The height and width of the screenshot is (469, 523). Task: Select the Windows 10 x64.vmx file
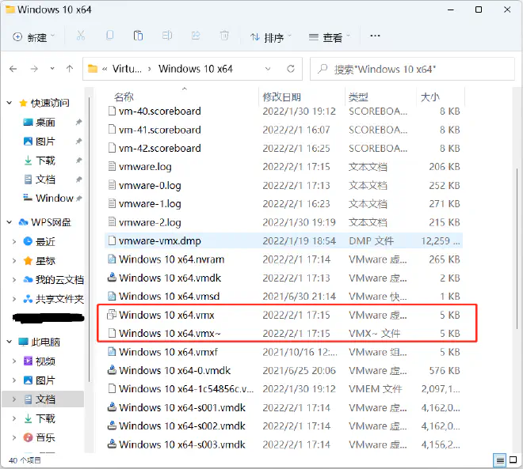pyautogui.click(x=166, y=315)
